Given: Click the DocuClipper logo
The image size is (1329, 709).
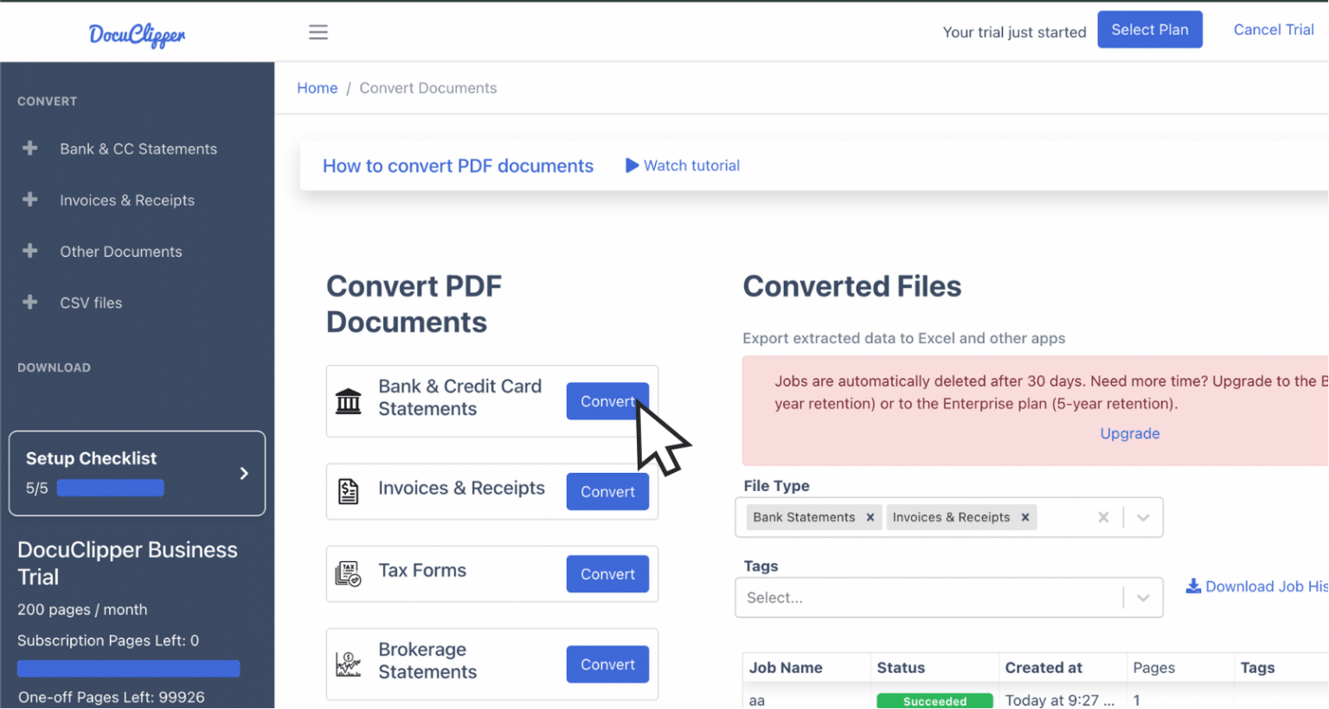Looking at the screenshot, I should point(136,34).
